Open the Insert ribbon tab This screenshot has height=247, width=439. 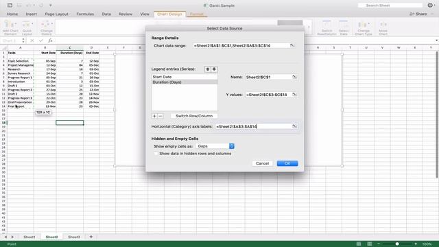click(x=31, y=14)
